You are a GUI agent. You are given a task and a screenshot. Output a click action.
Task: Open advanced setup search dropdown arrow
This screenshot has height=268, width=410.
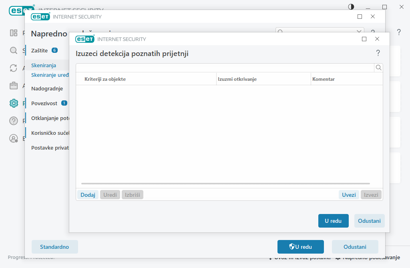point(359,31)
